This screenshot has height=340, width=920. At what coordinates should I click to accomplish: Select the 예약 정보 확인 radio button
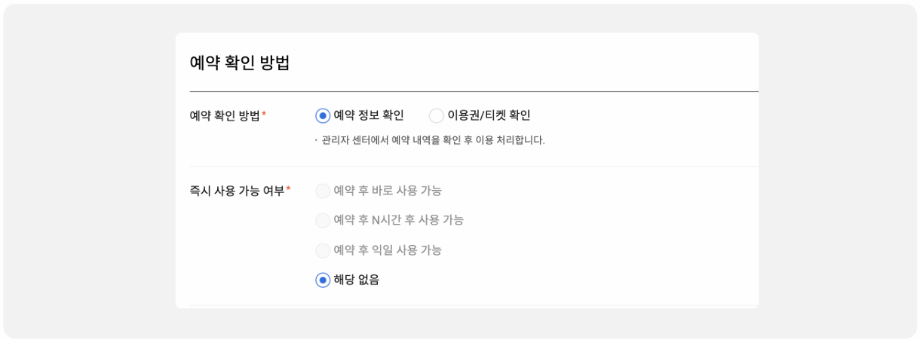click(x=323, y=116)
